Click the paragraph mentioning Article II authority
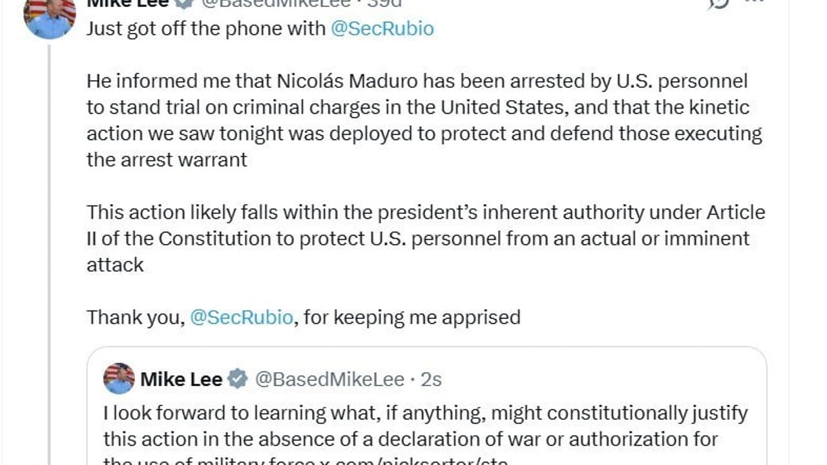This screenshot has width=827, height=465. [x=420, y=239]
